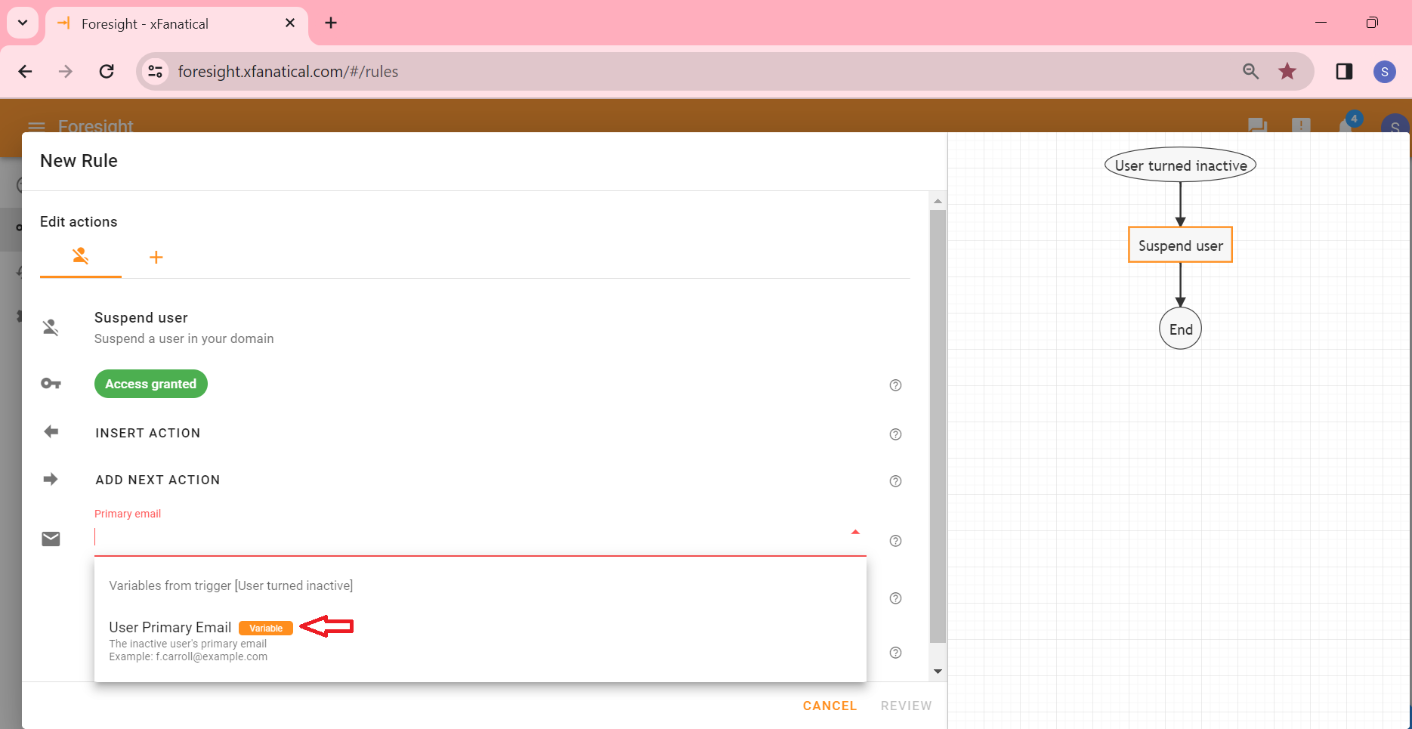Bookmark this page with star icon
The height and width of the screenshot is (729, 1412).
(x=1287, y=72)
